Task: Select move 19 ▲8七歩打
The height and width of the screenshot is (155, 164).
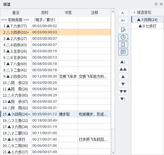Action: pos(55,139)
